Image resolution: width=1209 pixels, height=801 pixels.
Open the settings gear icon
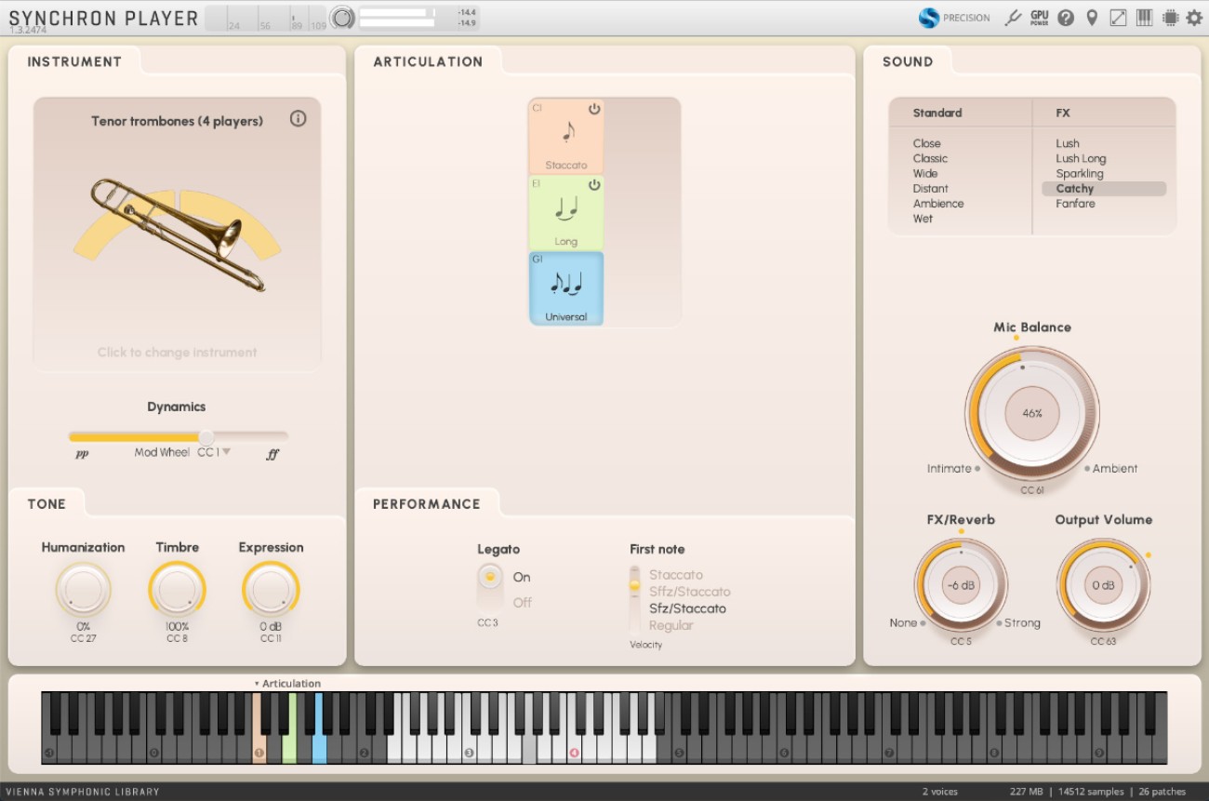tap(1194, 18)
